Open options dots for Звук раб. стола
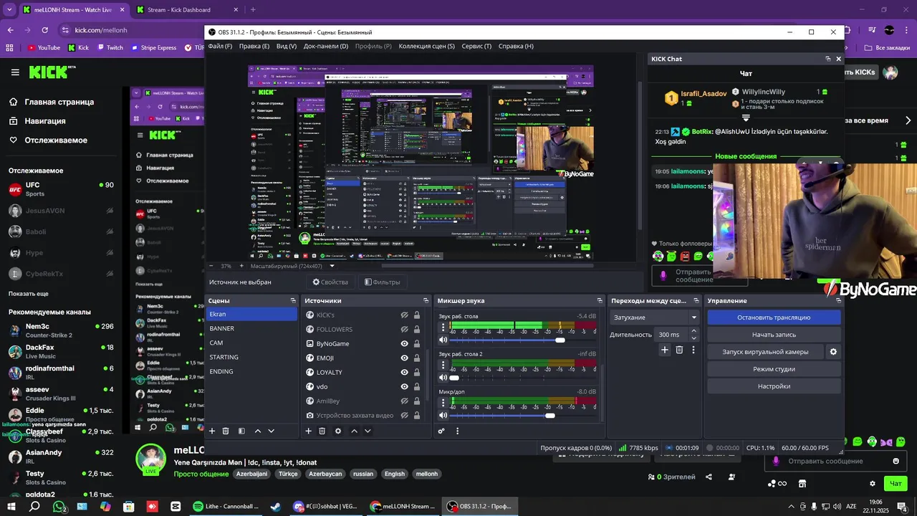917x516 pixels. [443, 328]
